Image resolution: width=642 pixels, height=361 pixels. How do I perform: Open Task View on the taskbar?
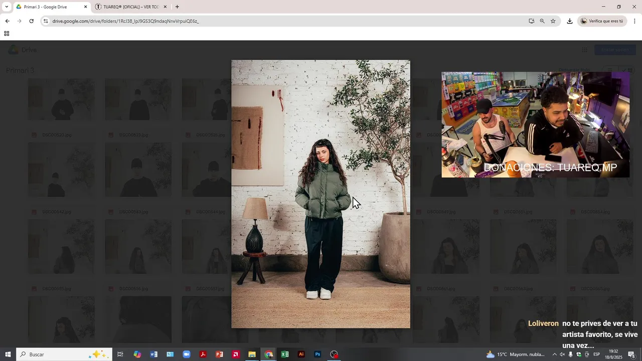(120, 354)
